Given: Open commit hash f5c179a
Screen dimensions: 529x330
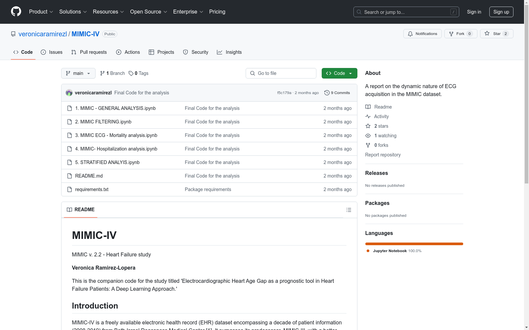Looking at the screenshot, I should click(284, 93).
